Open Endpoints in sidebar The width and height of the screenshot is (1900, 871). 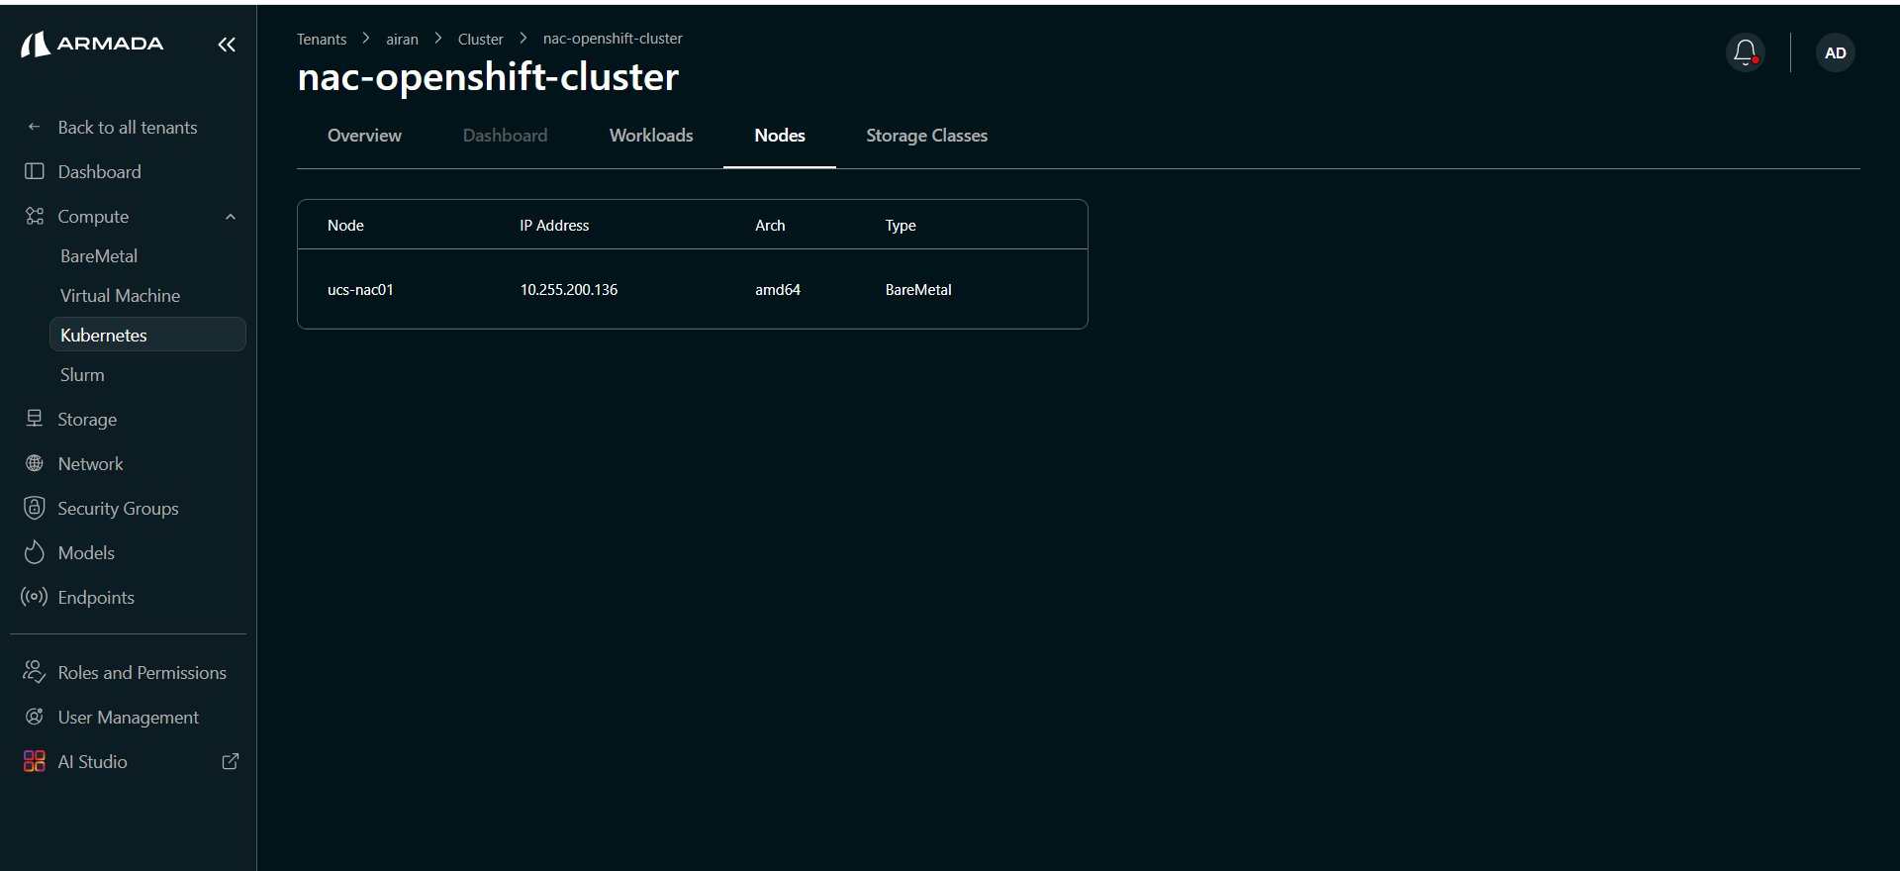click(96, 598)
